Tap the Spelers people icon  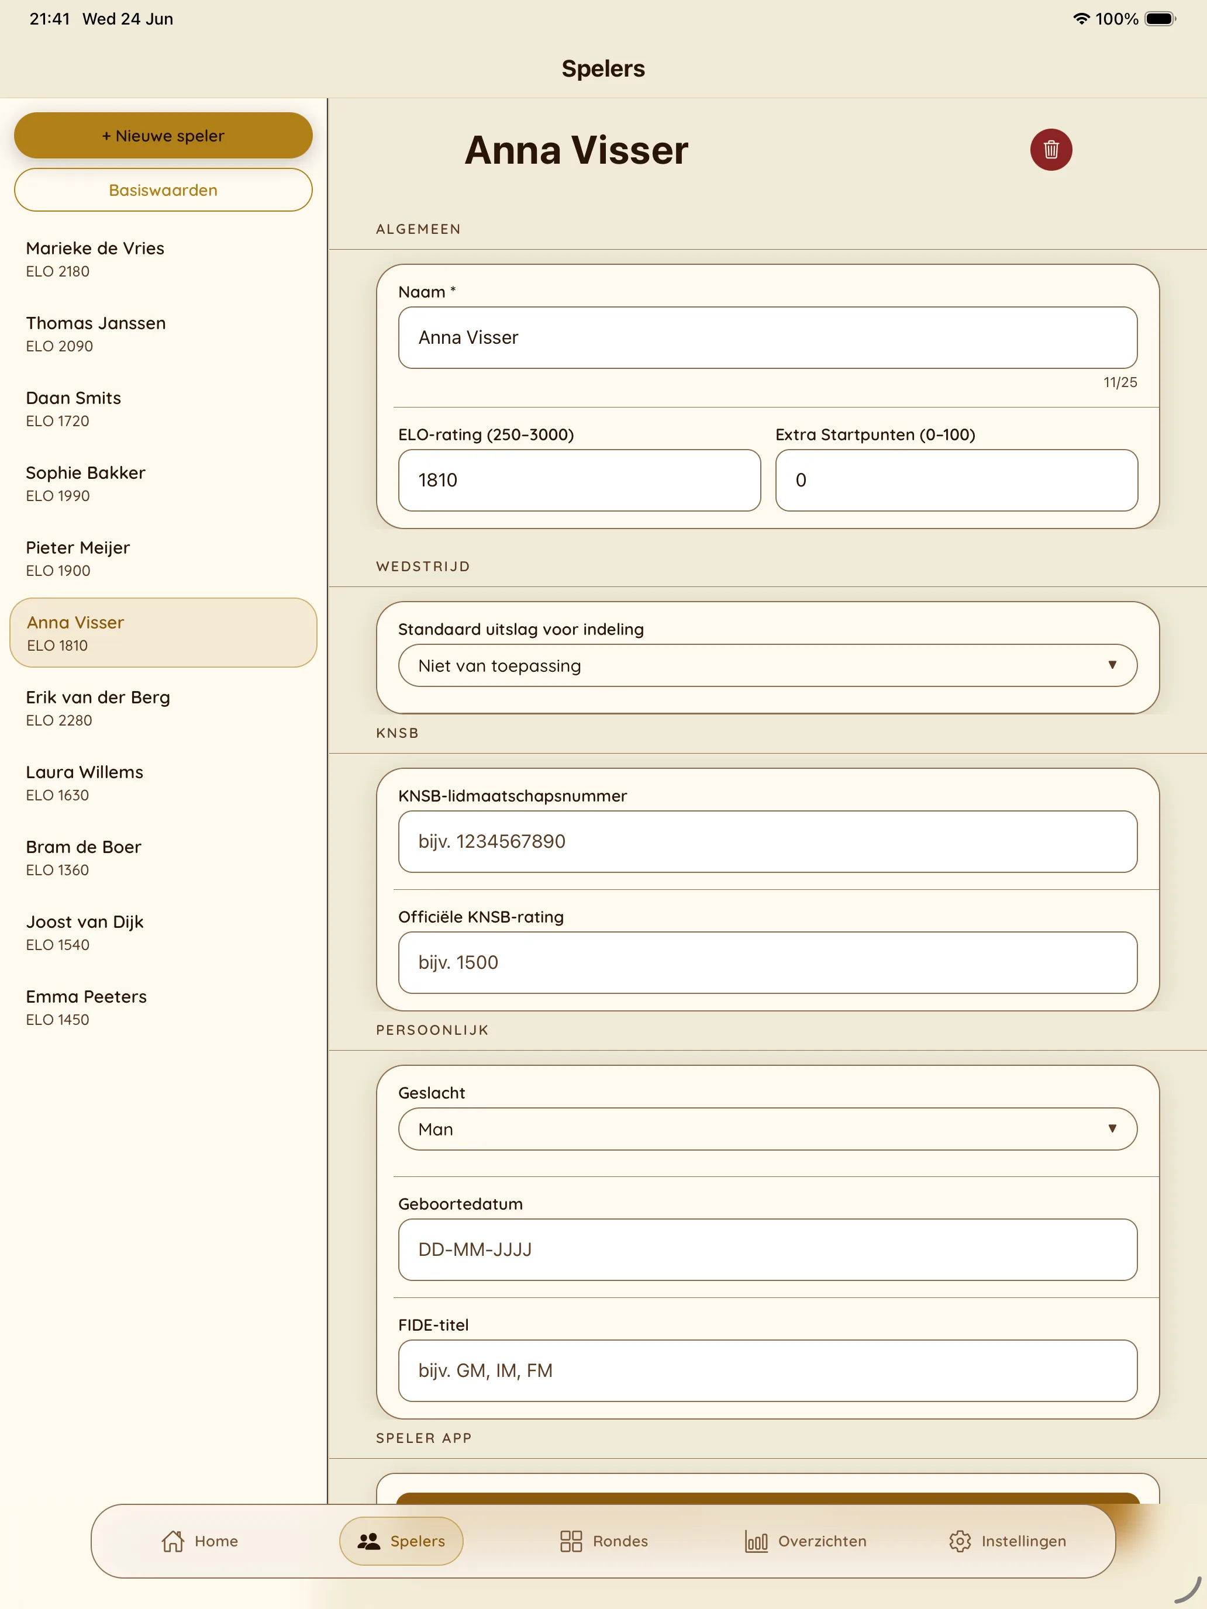pyautogui.click(x=369, y=1541)
